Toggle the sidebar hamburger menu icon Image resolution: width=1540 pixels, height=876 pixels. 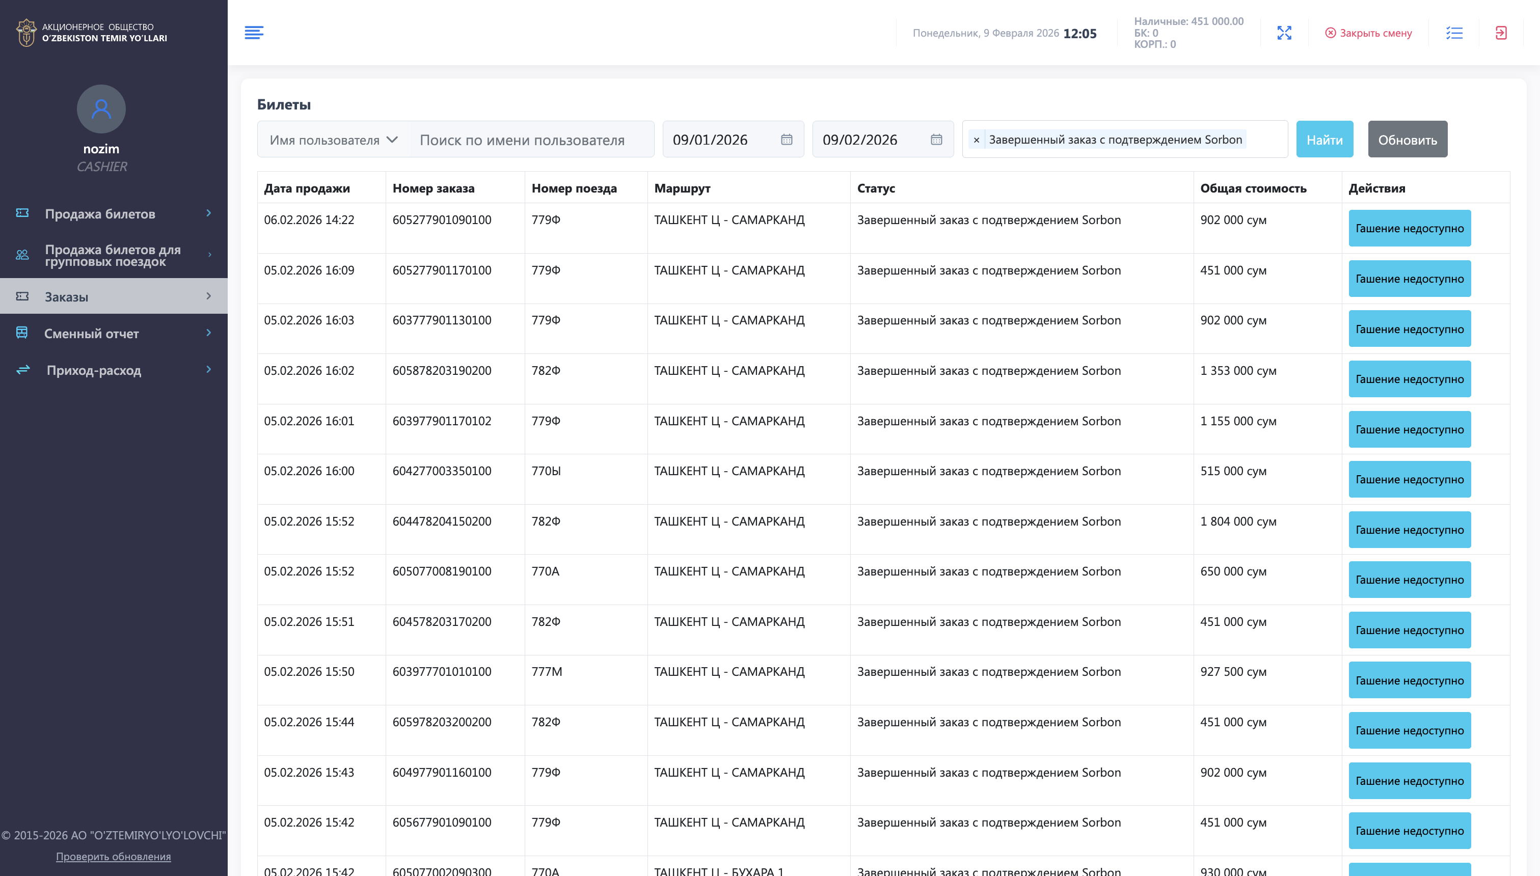click(x=254, y=33)
